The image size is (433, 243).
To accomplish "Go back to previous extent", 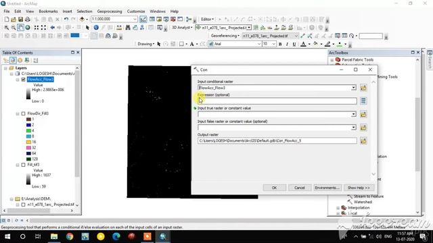I will (x=52, y=28).
